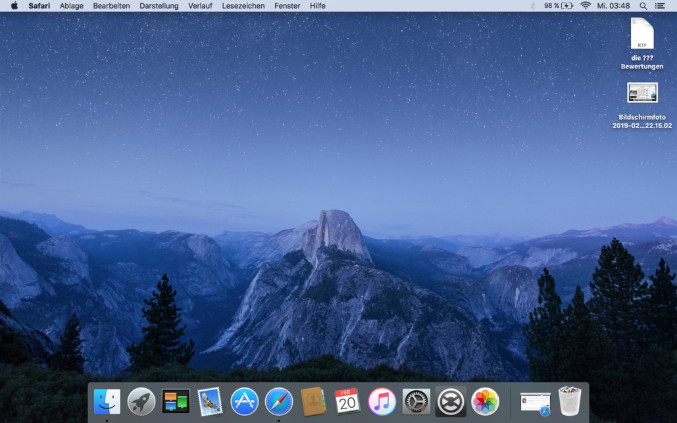Toggle the Notification Center list icon
This screenshot has height=423, width=677.
[x=660, y=6]
